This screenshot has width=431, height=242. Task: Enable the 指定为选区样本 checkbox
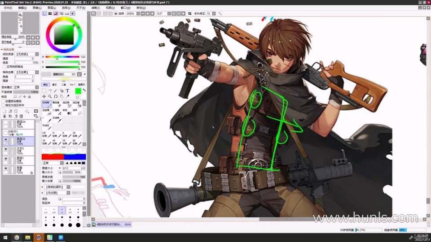pos(3,105)
